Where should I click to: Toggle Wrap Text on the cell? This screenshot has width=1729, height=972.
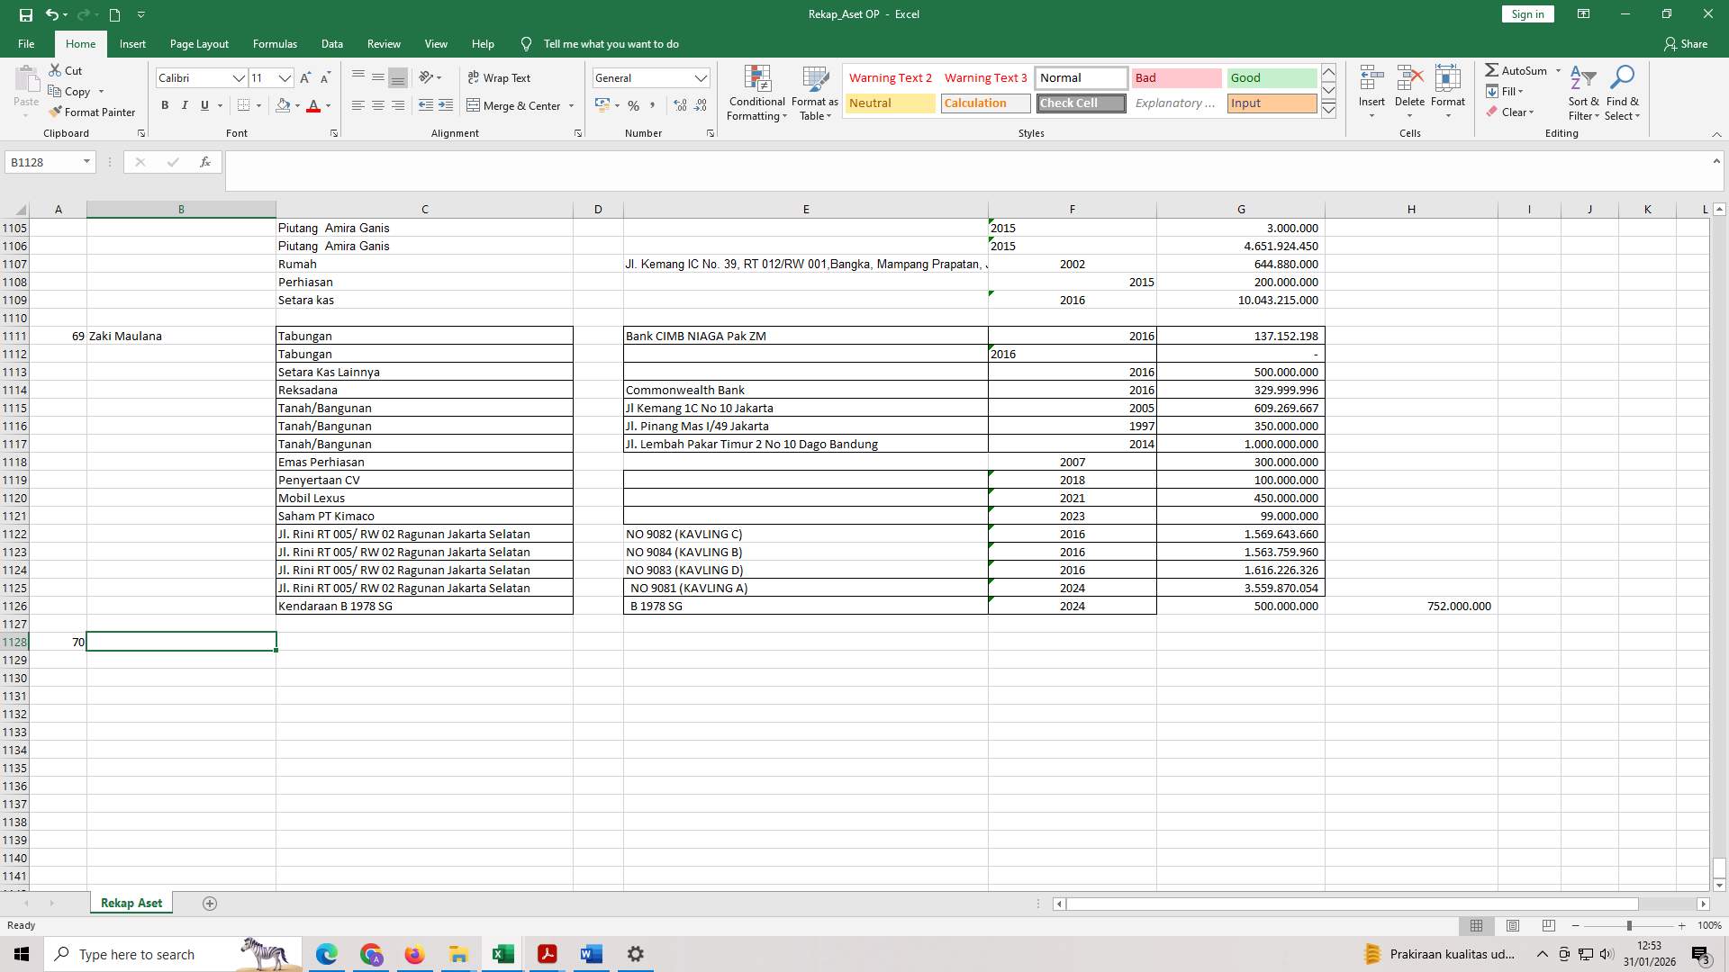tap(500, 78)
